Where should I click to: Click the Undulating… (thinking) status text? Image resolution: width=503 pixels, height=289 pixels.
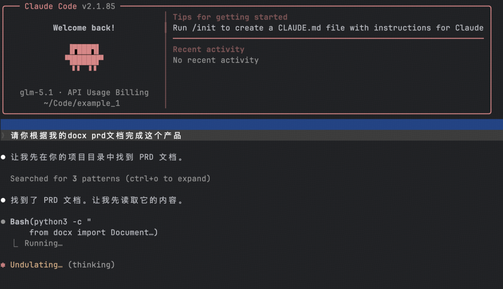[x=62, y=265]
